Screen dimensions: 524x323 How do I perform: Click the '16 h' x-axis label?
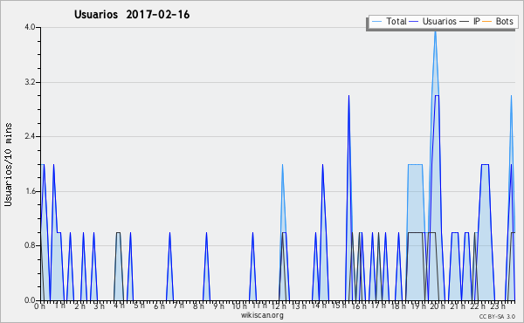tap(359, 306)
